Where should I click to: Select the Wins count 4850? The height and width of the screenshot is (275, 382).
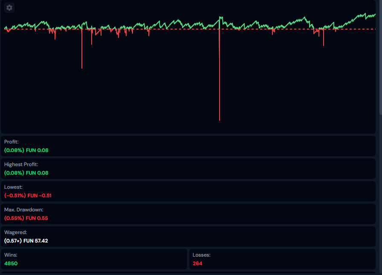(11, 263)
